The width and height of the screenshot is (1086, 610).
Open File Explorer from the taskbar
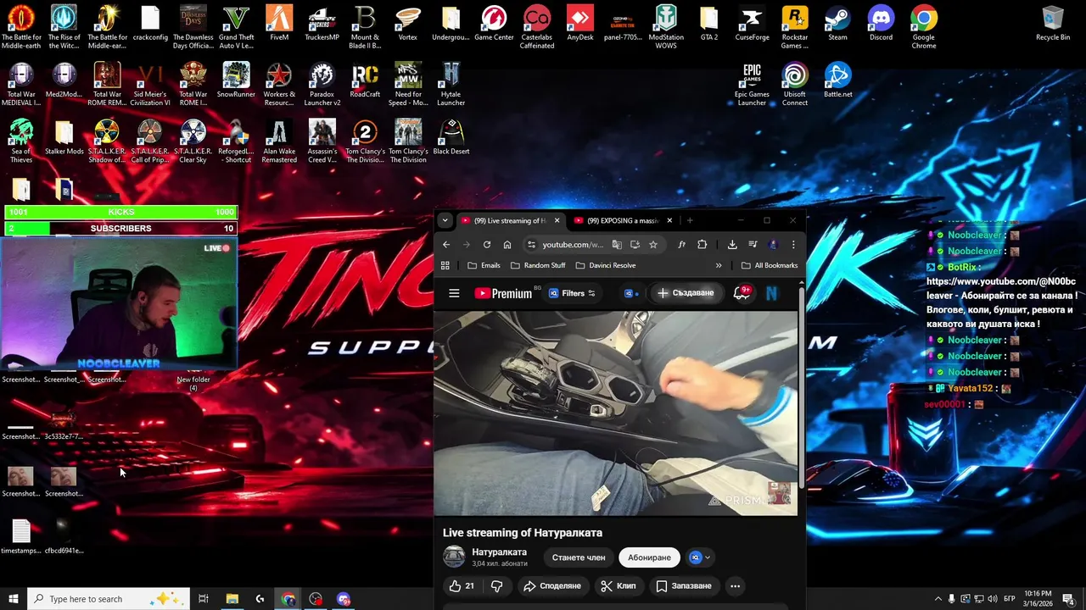click(232, 599)
